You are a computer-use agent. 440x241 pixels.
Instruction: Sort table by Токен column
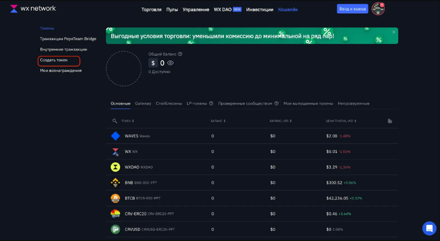pos(127,121)
